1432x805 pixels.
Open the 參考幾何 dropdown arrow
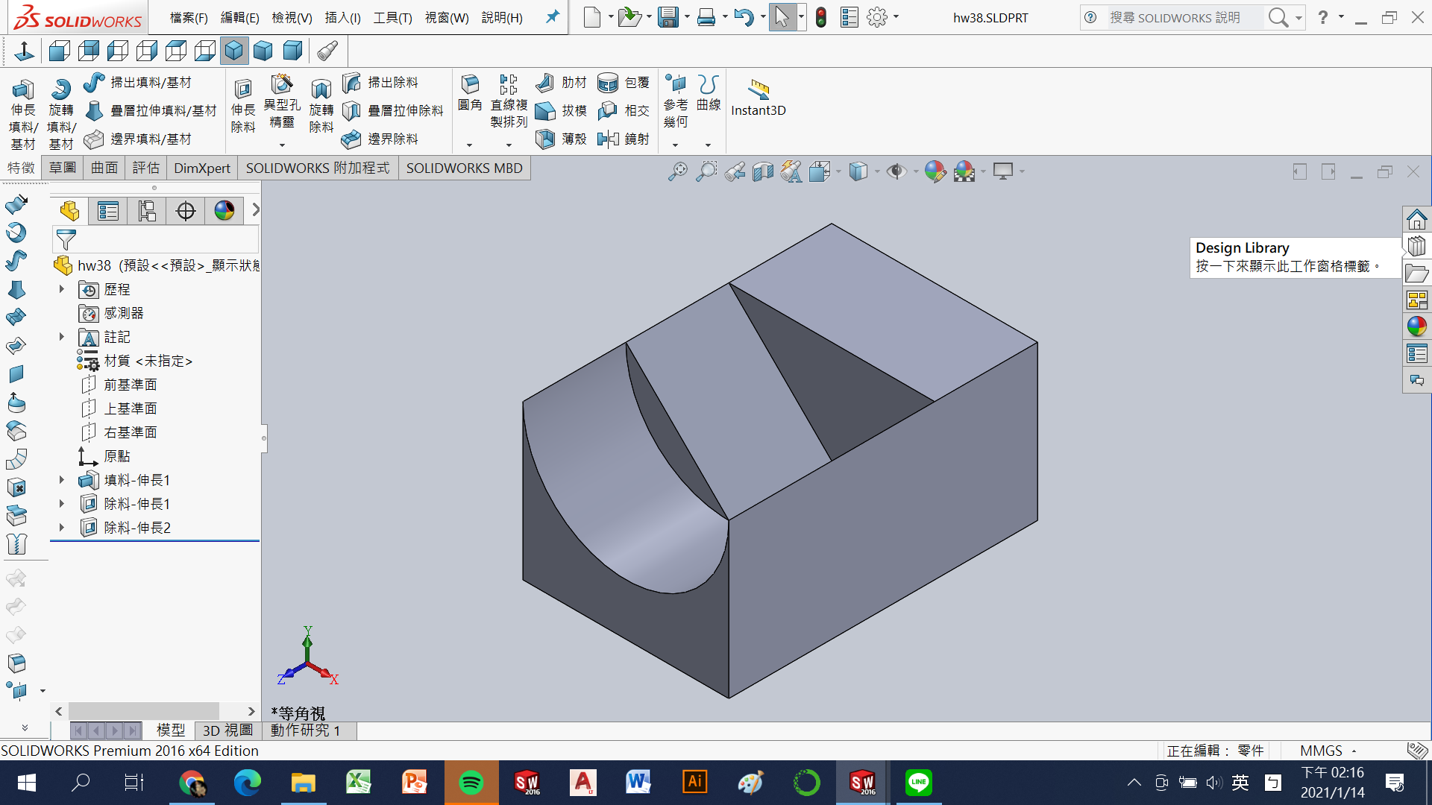coord(675,145)
